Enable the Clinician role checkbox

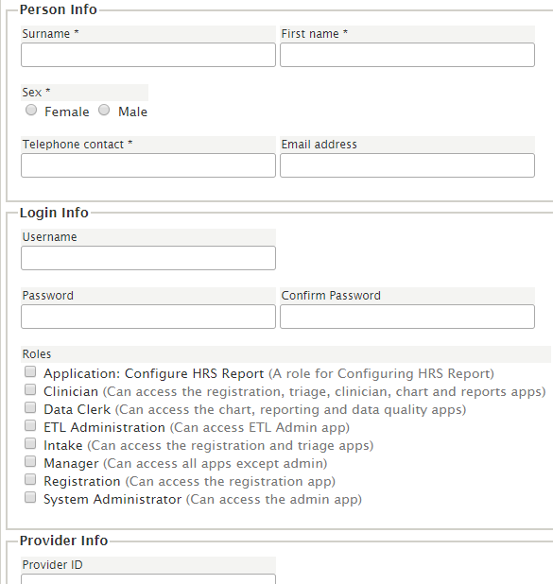tap(30, 389)
